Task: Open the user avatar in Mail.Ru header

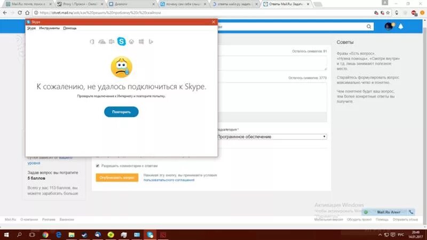Action: point(389,26)
